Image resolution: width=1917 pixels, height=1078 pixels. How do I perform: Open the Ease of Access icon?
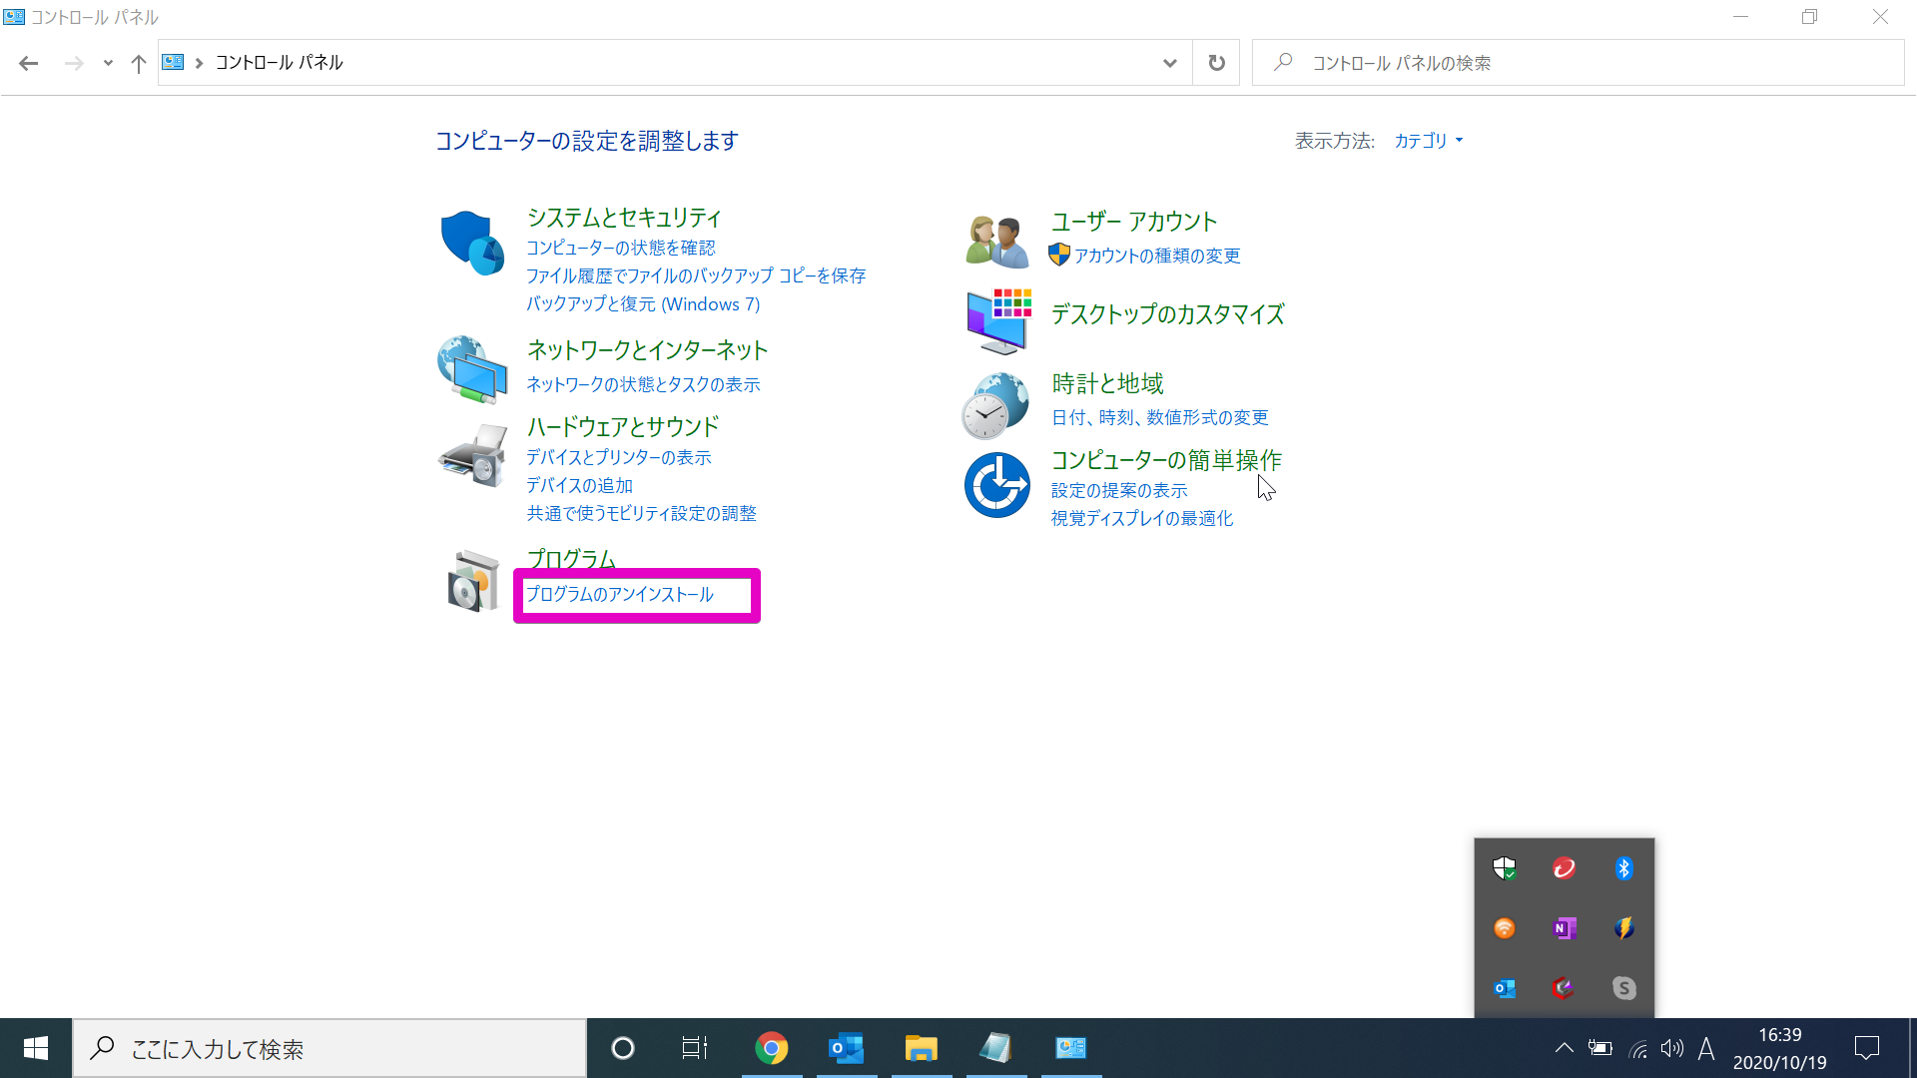tap(996, 485)
